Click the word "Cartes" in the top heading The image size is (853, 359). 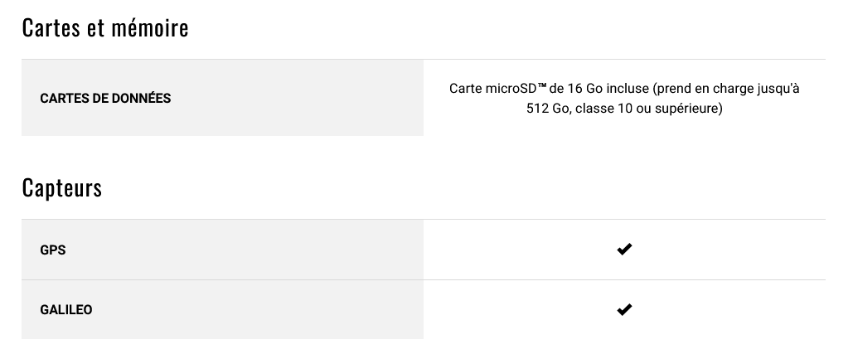51,28
